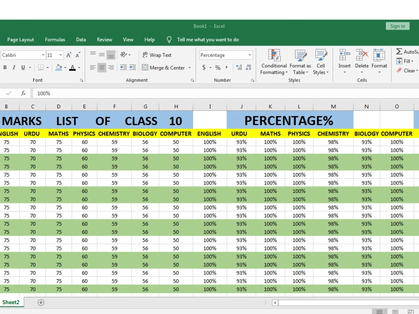Viewport: 419px width, 314px height.
Task: Expand the underline style dropdown arrow
Action: (x=30, y=68)
